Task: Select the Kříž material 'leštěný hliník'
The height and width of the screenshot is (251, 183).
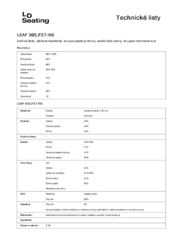Action: pos(90,194)
